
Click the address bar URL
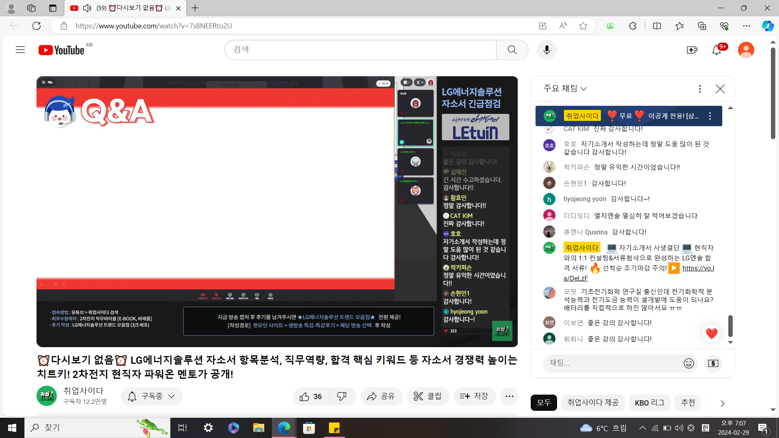[154, 26]
